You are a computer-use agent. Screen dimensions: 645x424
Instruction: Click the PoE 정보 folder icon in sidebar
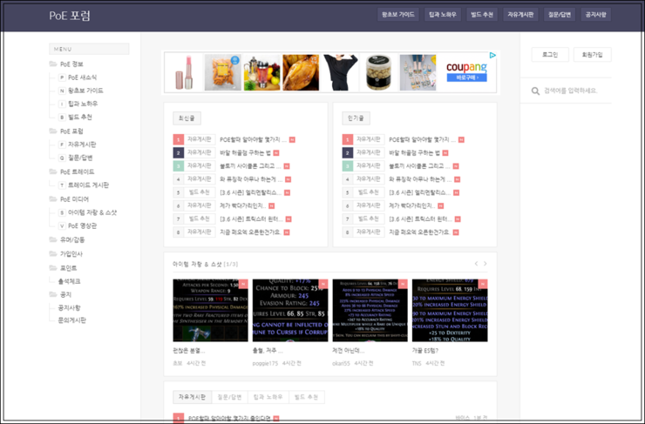pyautogui.click(x=53, y=64)
